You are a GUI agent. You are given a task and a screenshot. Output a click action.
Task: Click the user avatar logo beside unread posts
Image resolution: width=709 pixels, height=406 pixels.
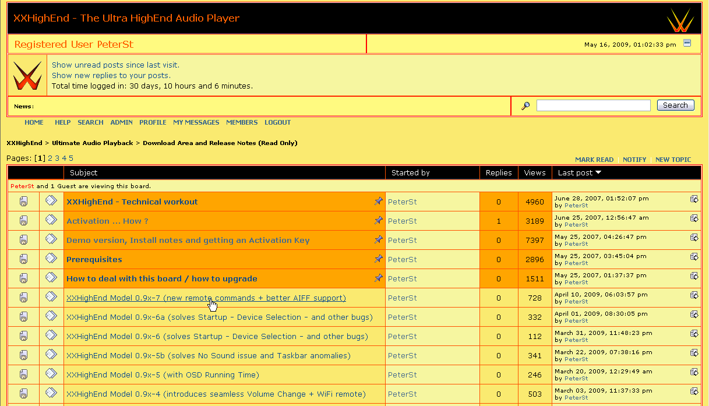27,76
